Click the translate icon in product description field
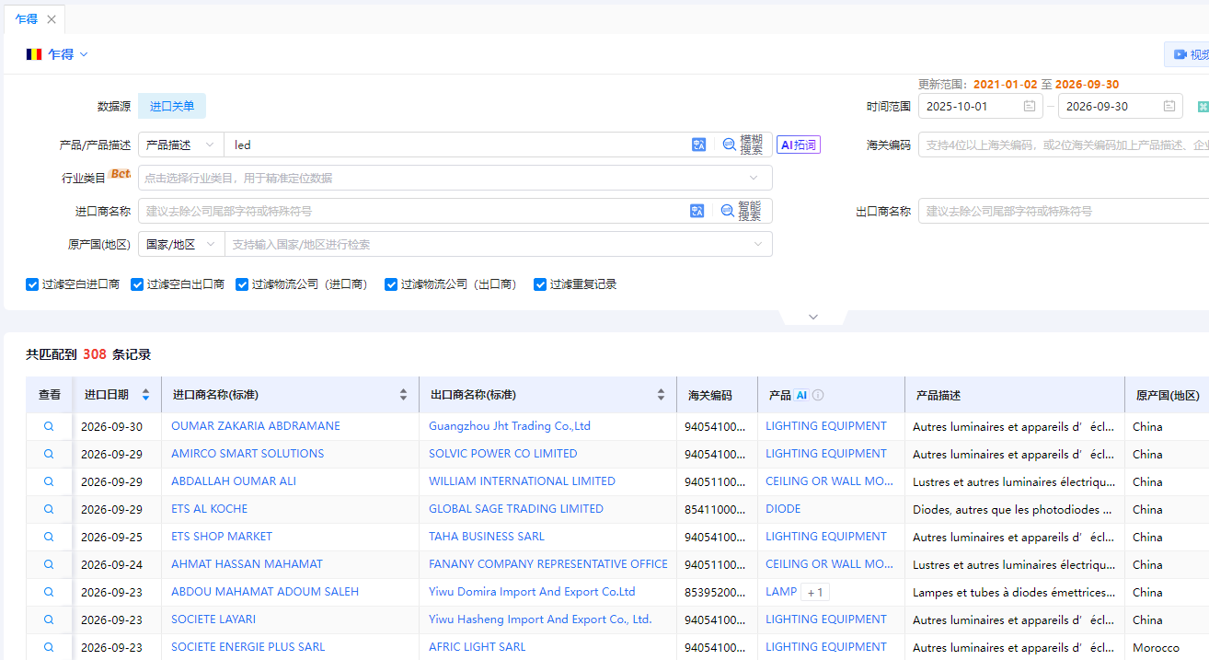The height and width of the screenshot is (660, 1209). [x=698, y=145]
